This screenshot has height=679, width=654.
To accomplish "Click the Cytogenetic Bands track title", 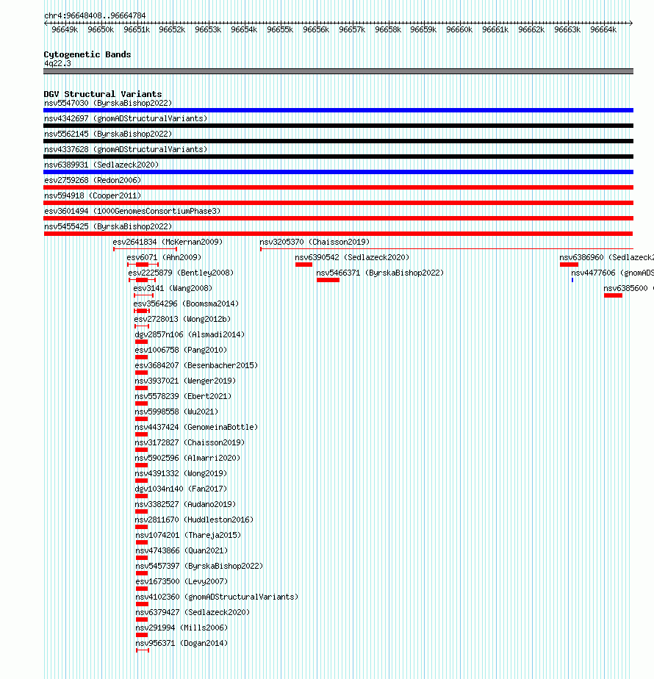I will 87,54.
